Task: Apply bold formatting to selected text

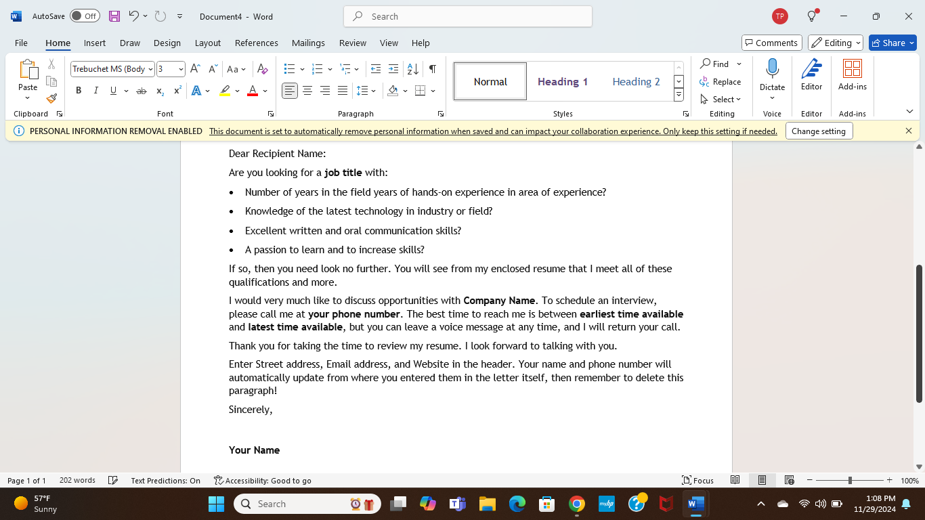Action: pyautogui.click(x=79, y=90)
